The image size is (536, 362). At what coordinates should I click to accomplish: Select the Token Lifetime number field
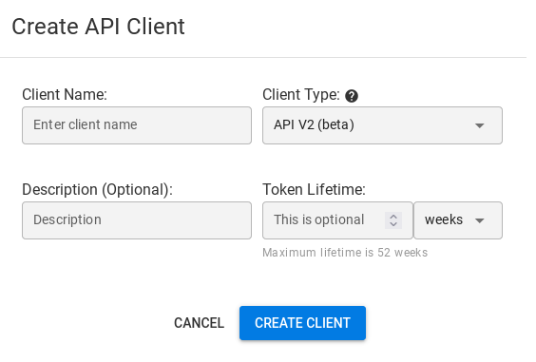pyautogui.click(x=337, y=220)
